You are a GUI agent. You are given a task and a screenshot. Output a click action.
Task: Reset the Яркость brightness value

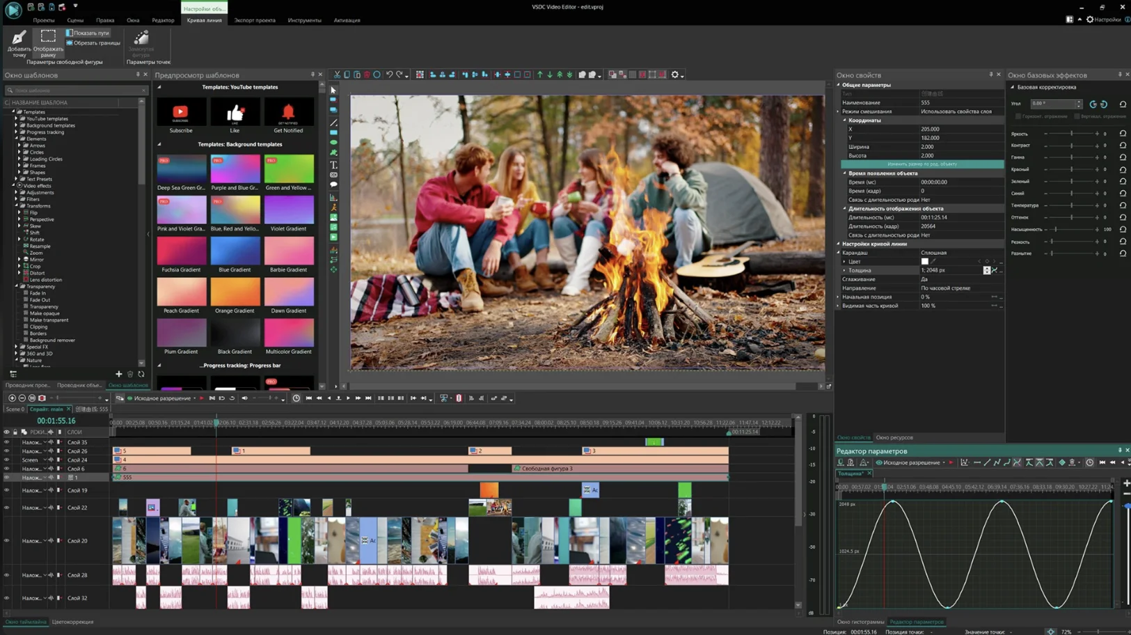click(1123, 134)
